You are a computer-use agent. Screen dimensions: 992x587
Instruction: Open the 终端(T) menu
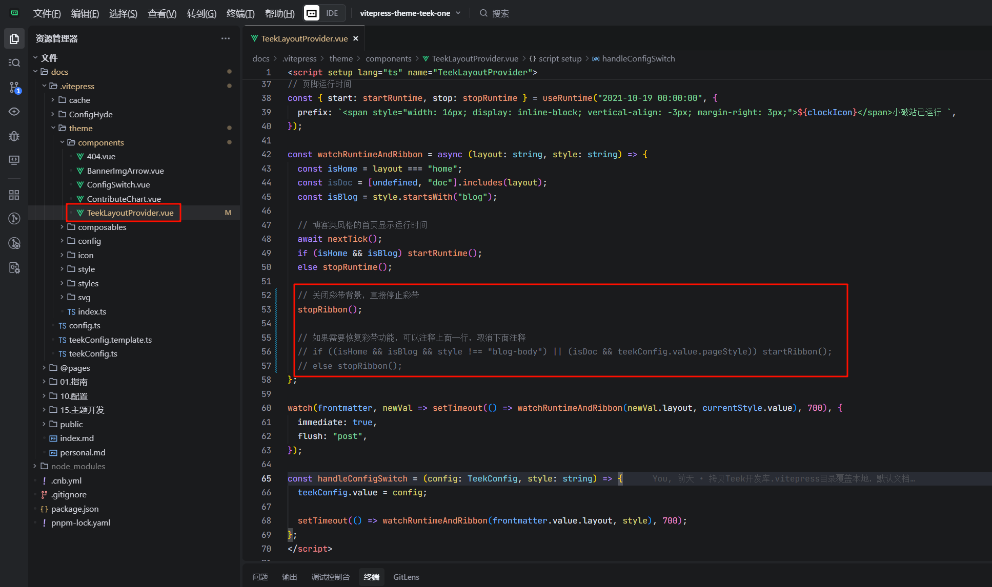240,13
